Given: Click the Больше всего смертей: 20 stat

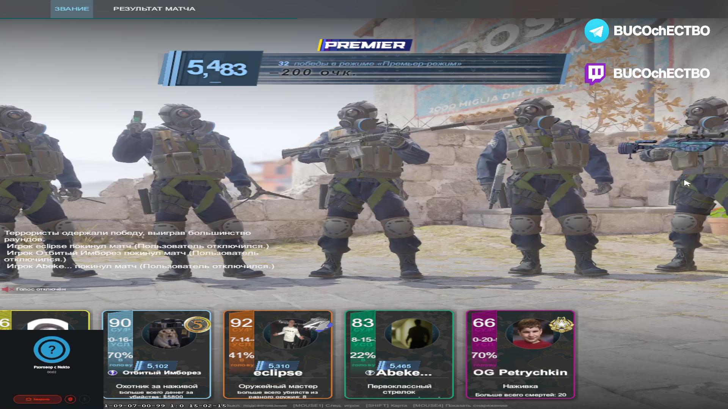Looking at the screenshot, I should [x=521, y=395].
